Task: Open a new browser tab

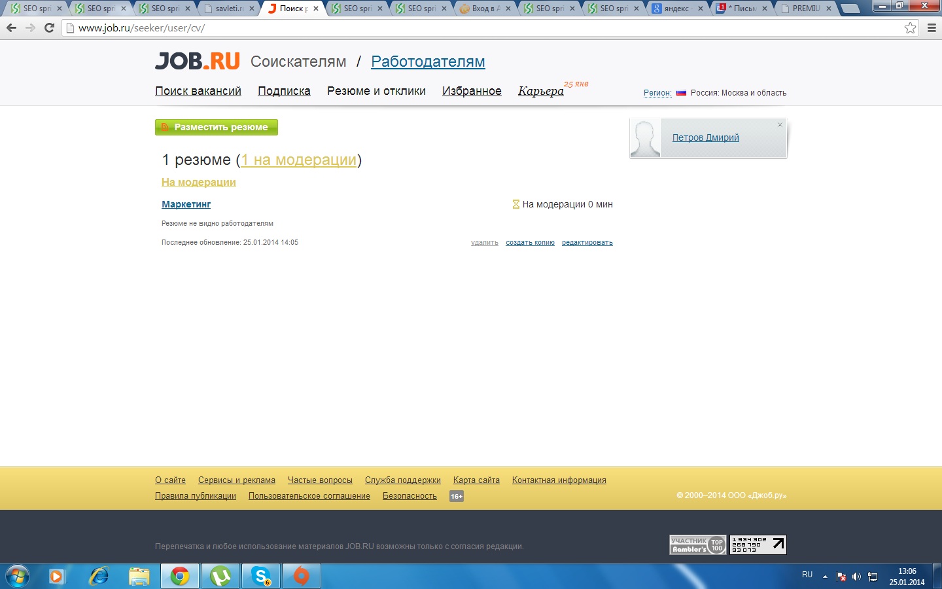Action: point(849,9)
